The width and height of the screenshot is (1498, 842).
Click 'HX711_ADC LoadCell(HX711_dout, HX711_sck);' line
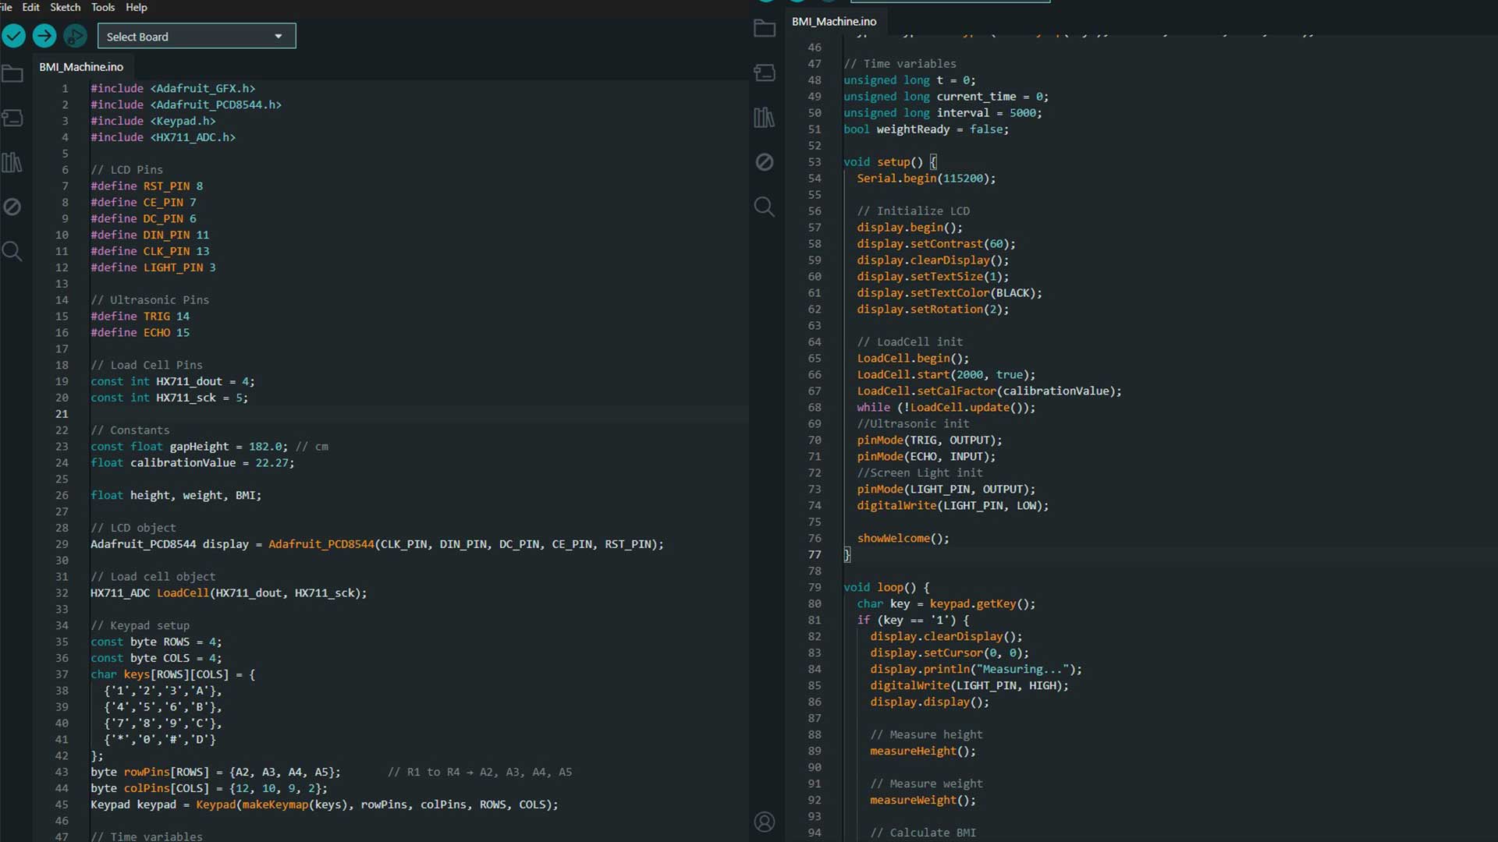pyautogui.click(x=229, y=593)
